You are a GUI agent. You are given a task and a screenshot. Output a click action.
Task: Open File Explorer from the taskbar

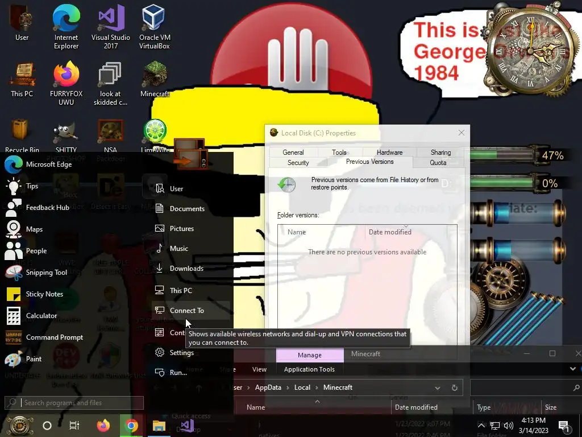click(159, 426)
